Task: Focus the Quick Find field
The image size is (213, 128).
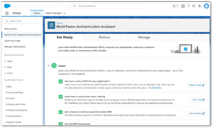Action: coord(20,21)
